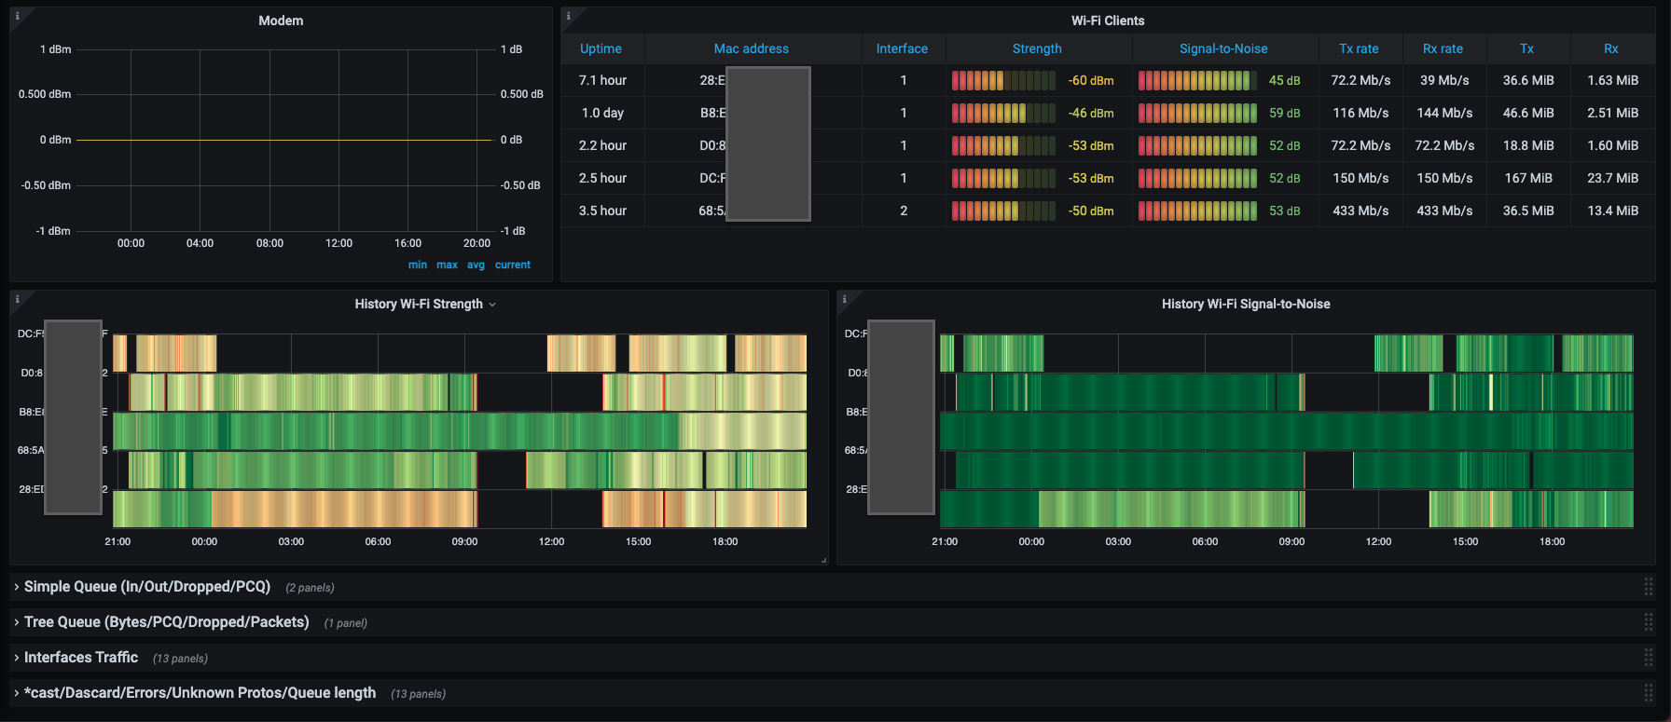Click the -60 dBm strength gauge bar

coord(1003,81)
